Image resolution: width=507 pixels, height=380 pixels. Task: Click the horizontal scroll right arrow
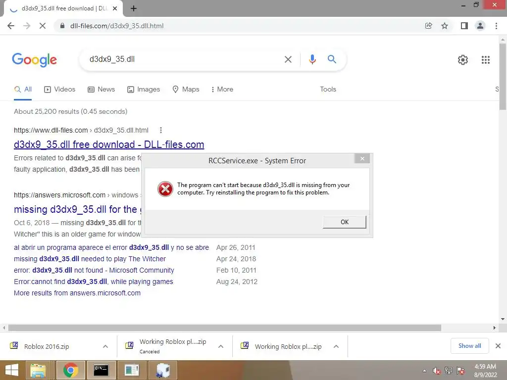[495, 328]
